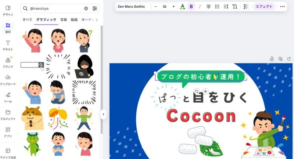This screenshot has width=294, height=159.
Task: Switch to the 写真 tab
Action: tap(63, 20)
